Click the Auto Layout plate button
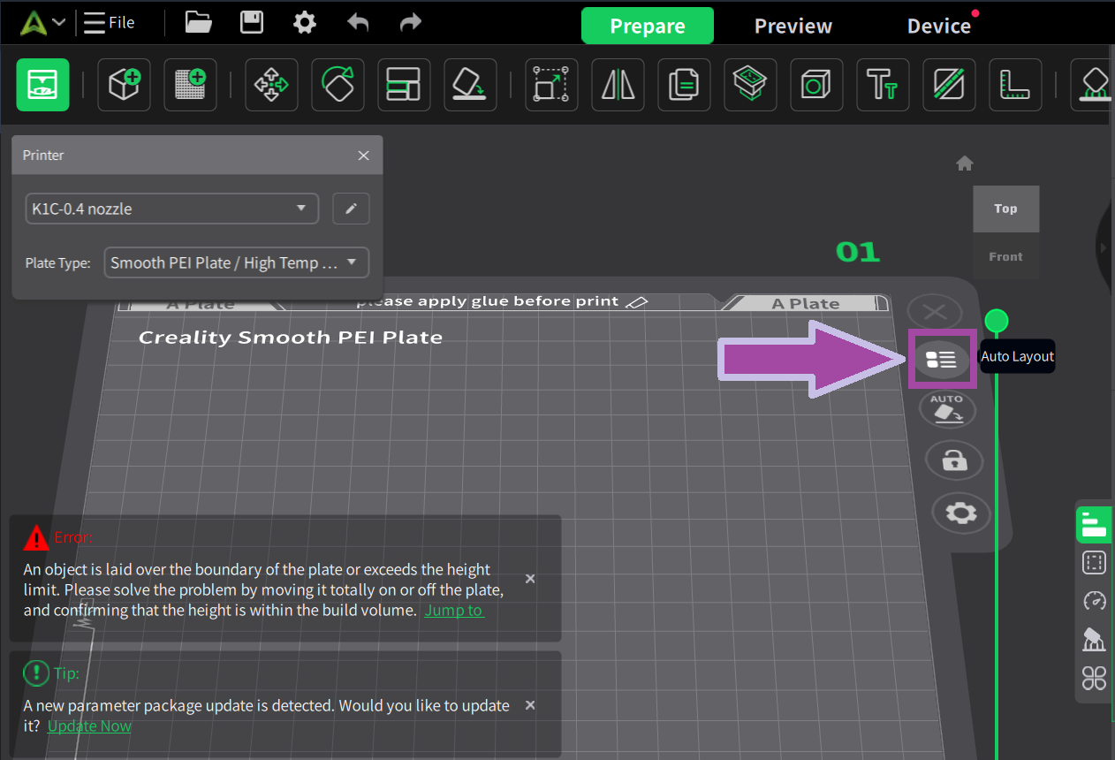Screen dimensions: 1115x760 [941, 359]
